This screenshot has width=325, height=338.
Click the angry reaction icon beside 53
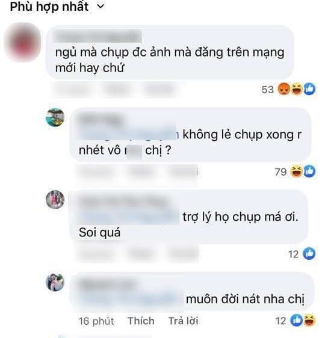click(x=284, y=89)
